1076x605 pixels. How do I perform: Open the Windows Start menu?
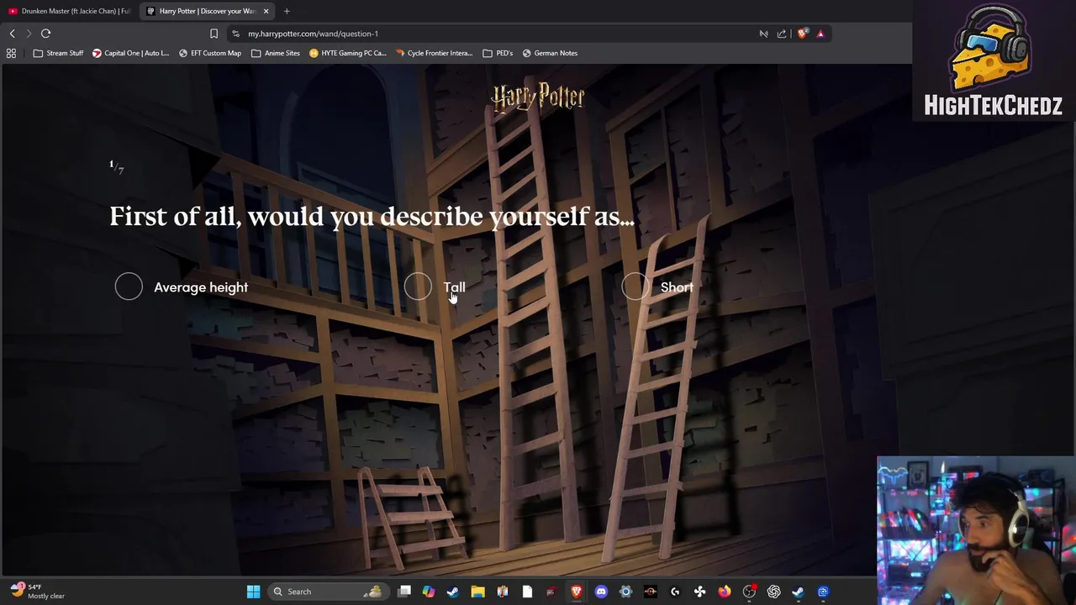pyautogui.click(x=253, y=592)
